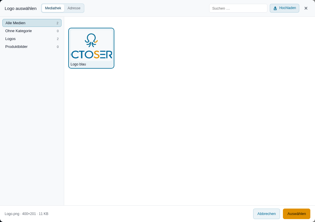315x222 pixels.
Task: Click the upload arrow icon in Hochladen
Action: 275,8
